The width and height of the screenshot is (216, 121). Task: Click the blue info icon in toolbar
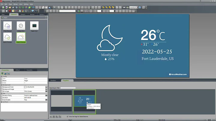(140, 7)
